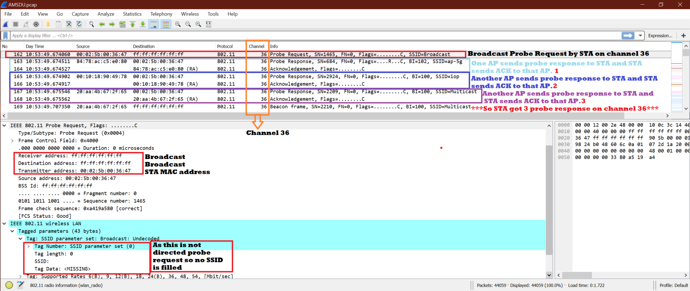Stop the running capture

point(15,24)
